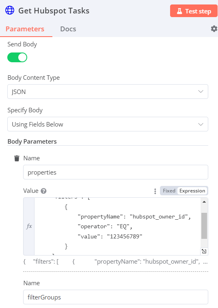
Task: Click the Get Hubspot Tasks title
Action: (54, 11)
